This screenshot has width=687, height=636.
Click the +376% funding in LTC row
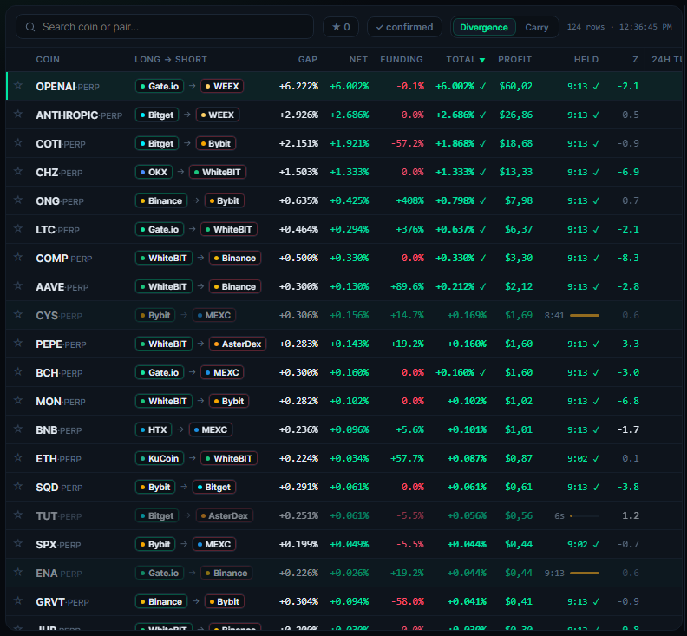409,230
